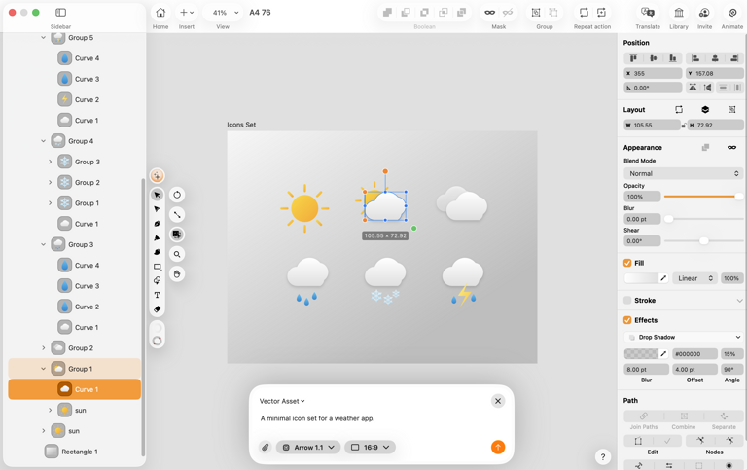Click the attachment paperclip in prompt box
This screenshot has width=747, height=470.
tap(266, 447)
